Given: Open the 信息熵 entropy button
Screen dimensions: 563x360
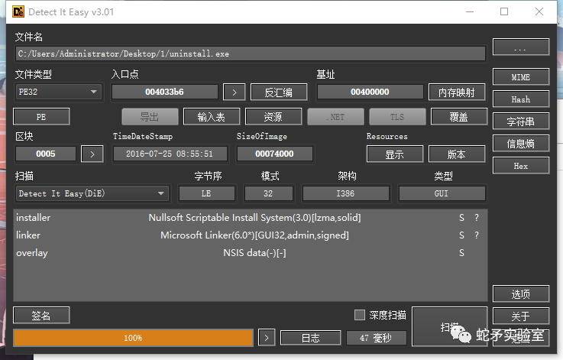Looking at the screenshot, I should (x=521, y=144).
